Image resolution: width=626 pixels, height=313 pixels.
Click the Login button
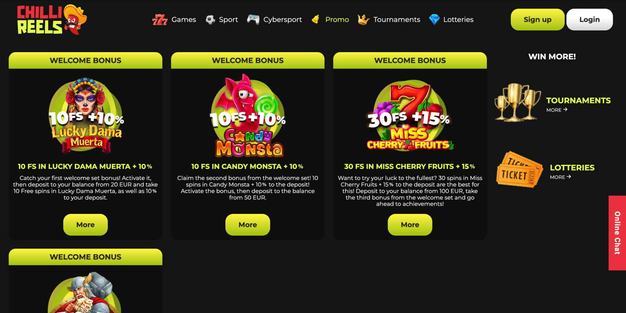590,20
